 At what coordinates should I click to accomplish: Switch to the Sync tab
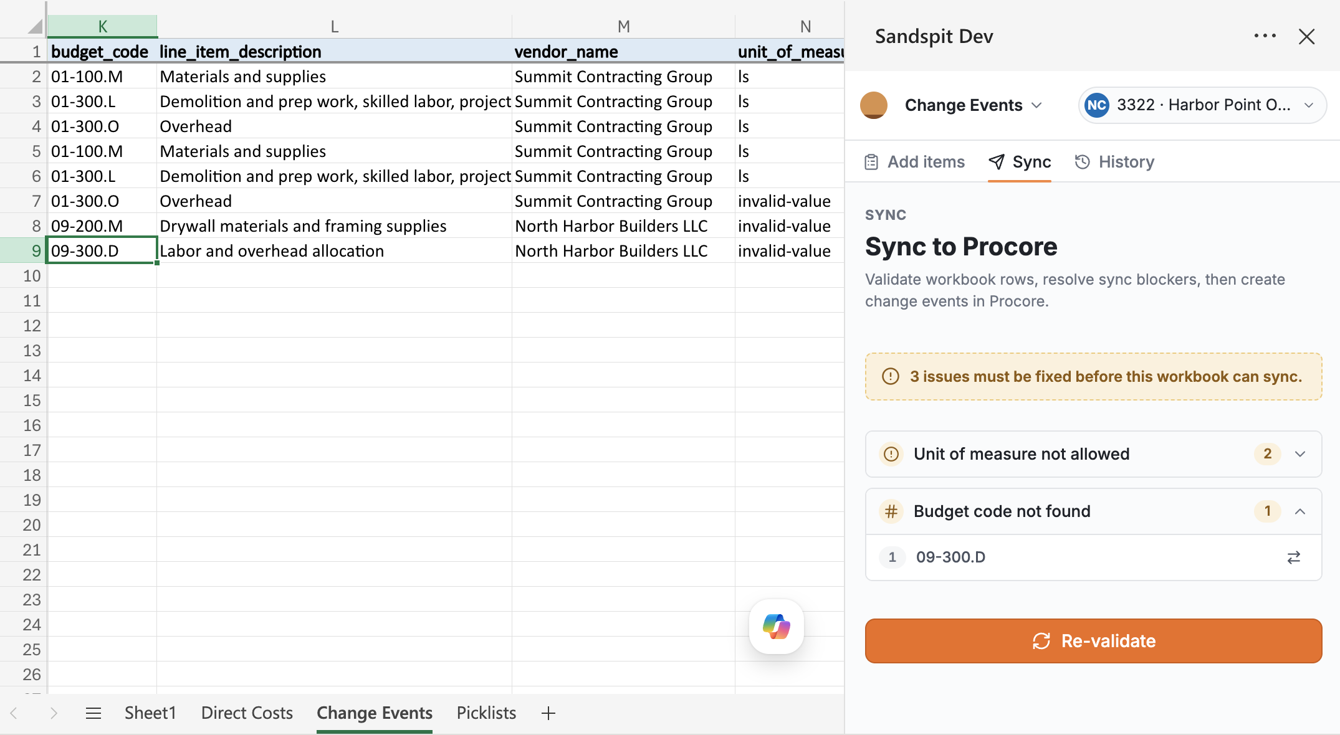(1020, 162)
